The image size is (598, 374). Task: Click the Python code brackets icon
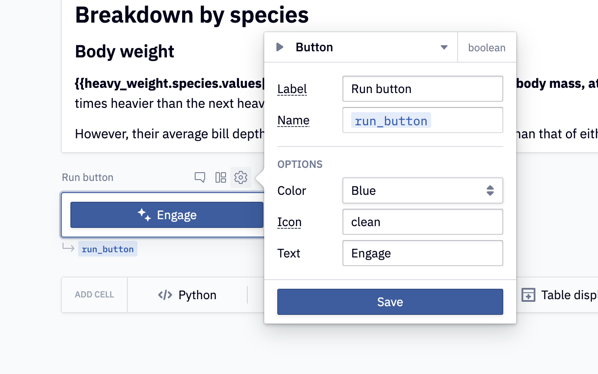pyautogui.click(x=165, y=295)
